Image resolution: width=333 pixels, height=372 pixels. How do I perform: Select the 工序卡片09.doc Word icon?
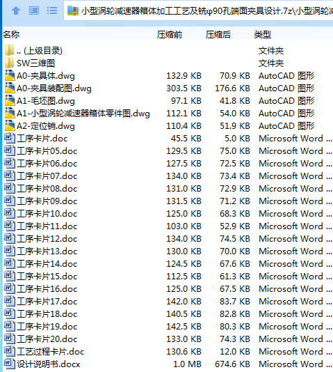click(10, 201)
